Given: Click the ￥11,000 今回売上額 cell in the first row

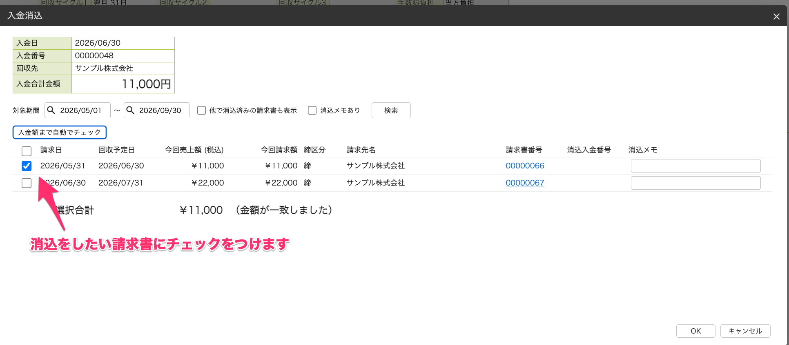Looking at the screenshot, I should tap(207, 166).
